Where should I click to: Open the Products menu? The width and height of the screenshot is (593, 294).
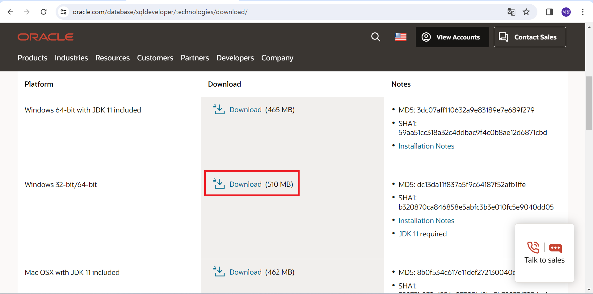coord(32,58)
